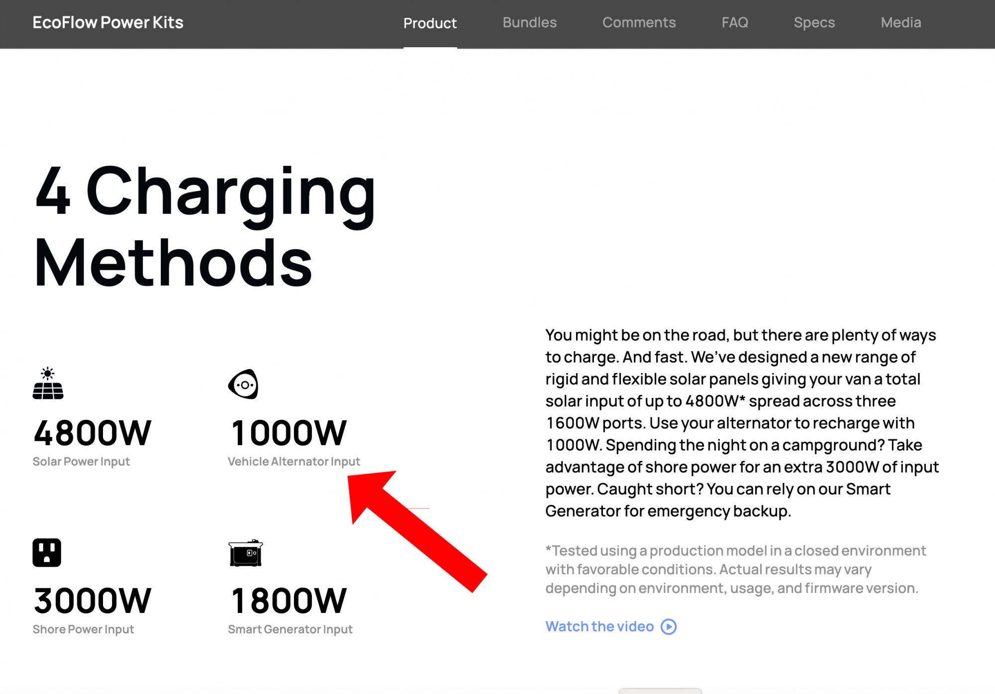Image resolution: width=995 pixels, height=694 pixels.
Task: Open the Media tab
Action: click(901, 22)
